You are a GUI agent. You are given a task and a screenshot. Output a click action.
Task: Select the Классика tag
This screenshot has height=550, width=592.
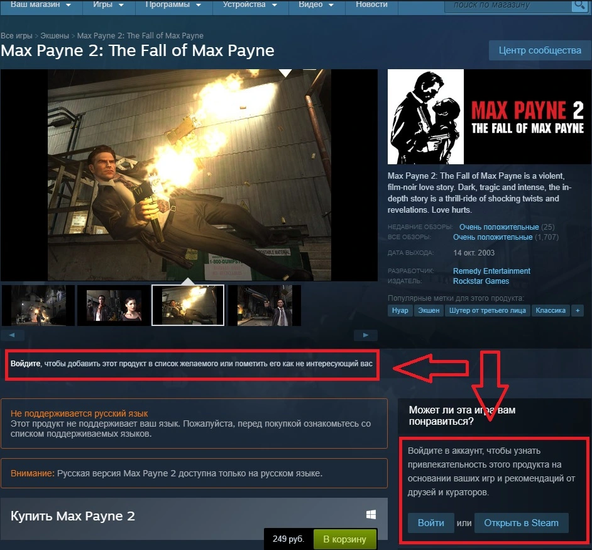pos(551,310)
